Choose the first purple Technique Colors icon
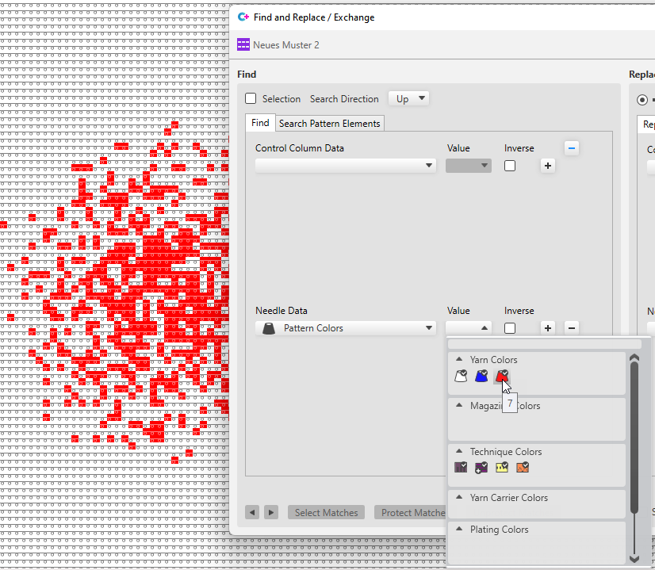655x570 pixels. (x=461, y=468)
